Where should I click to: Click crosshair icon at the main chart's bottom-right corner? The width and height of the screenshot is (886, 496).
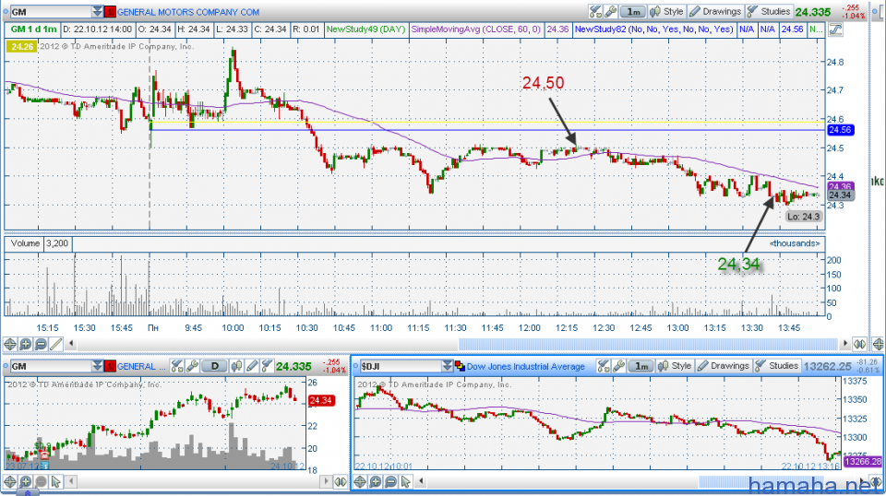click(x=878, y=344)
